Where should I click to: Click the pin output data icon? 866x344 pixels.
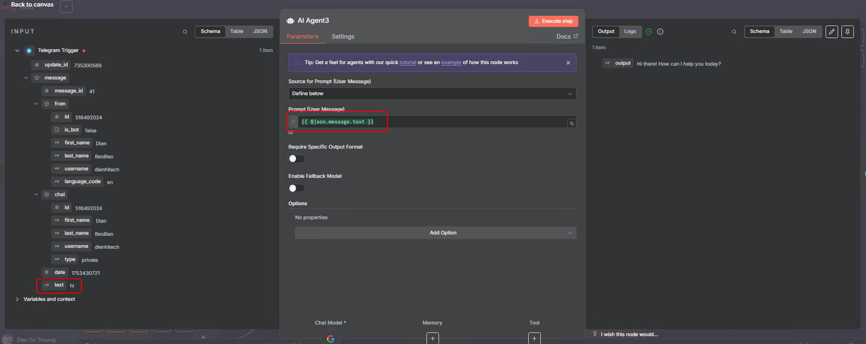tap(847, 32)
